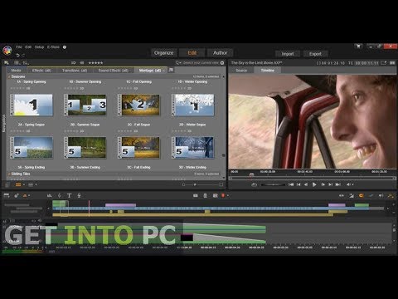This screenshot has height=299, width=398.
Task: Set the five-star rating filter
Action: tap(95, 63)
